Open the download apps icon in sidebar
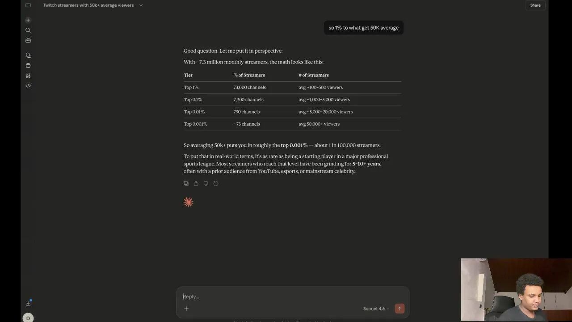 pos(28,303)
